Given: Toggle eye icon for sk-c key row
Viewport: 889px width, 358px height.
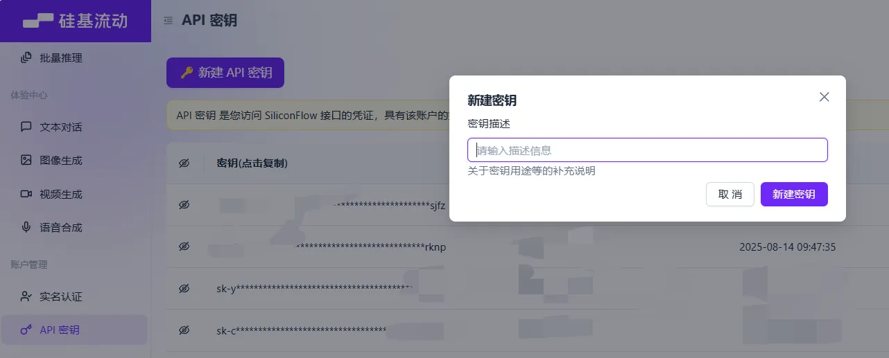Looking at the screenshot, I should coord(184,330).
